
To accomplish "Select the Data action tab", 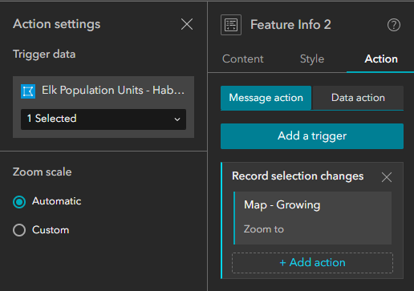I will (358, 98).
